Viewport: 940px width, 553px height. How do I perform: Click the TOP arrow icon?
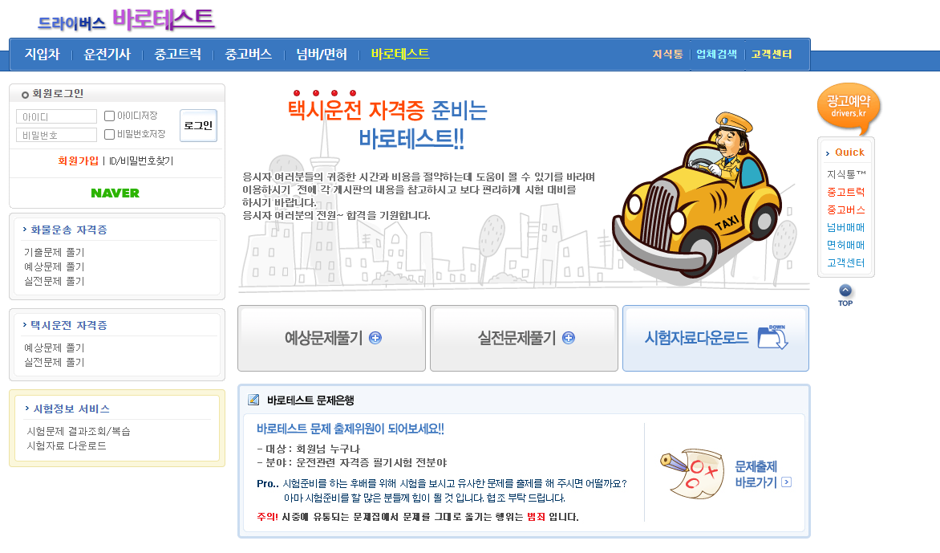tap(845, 295)
